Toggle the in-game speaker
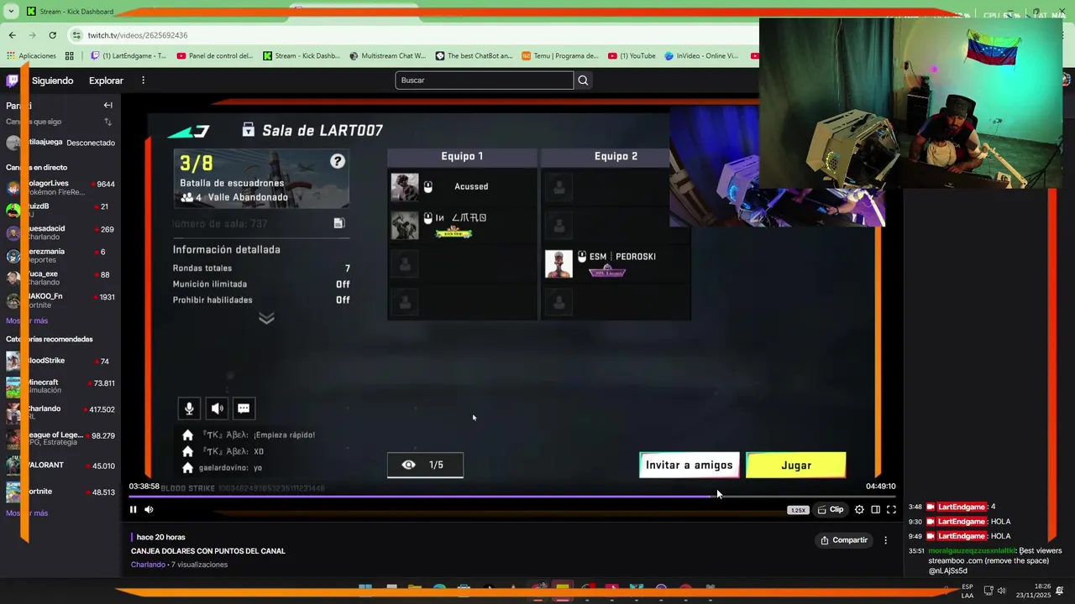 [217, 409]
